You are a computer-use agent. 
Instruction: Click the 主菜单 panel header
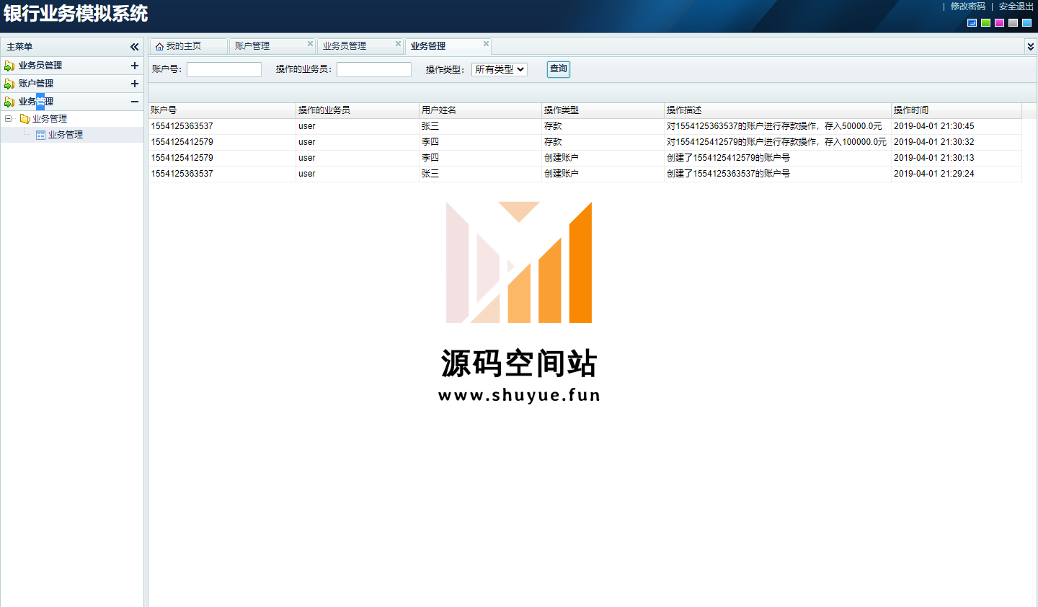[x=72, y=47]
